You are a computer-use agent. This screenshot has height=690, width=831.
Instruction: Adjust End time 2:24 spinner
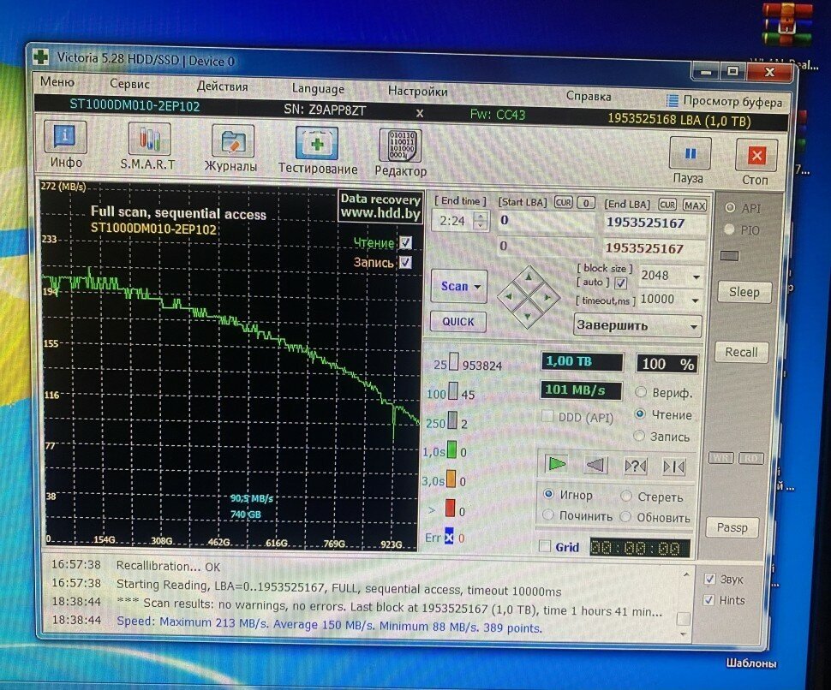coord(481,220)
